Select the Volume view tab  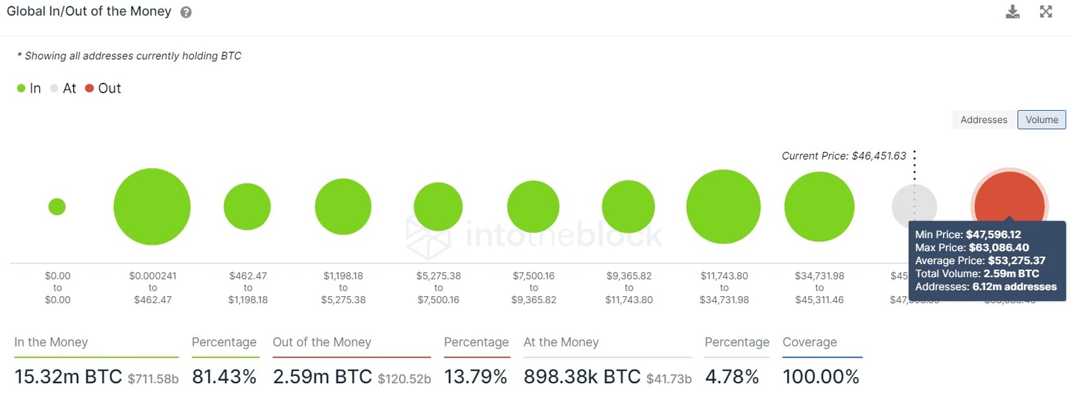click(1041, 119)
